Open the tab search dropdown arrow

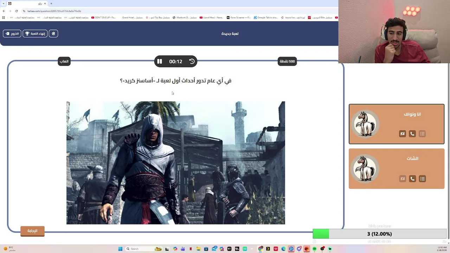(x=4, y=4)
